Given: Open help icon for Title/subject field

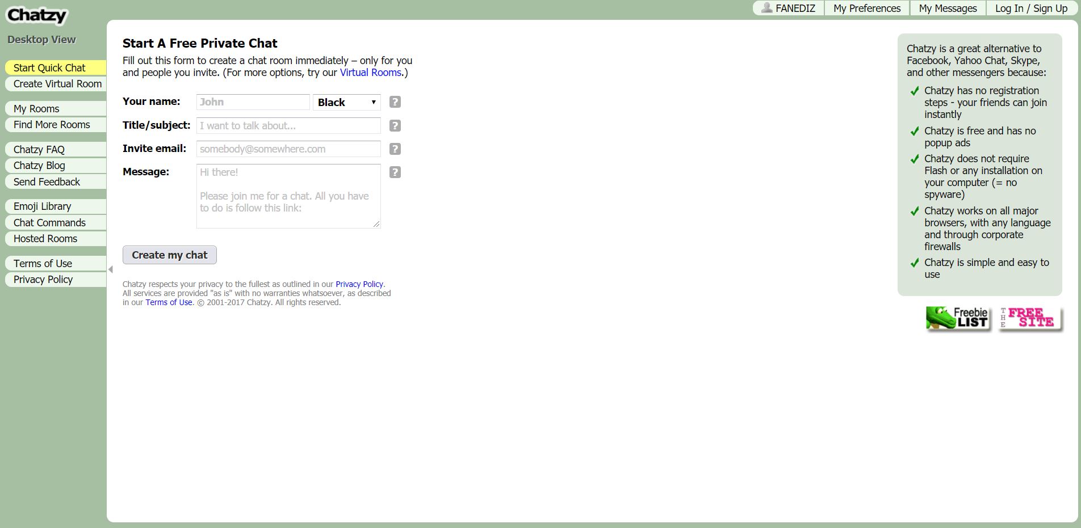Looking at the screenshot, I should tap(395, 126).
